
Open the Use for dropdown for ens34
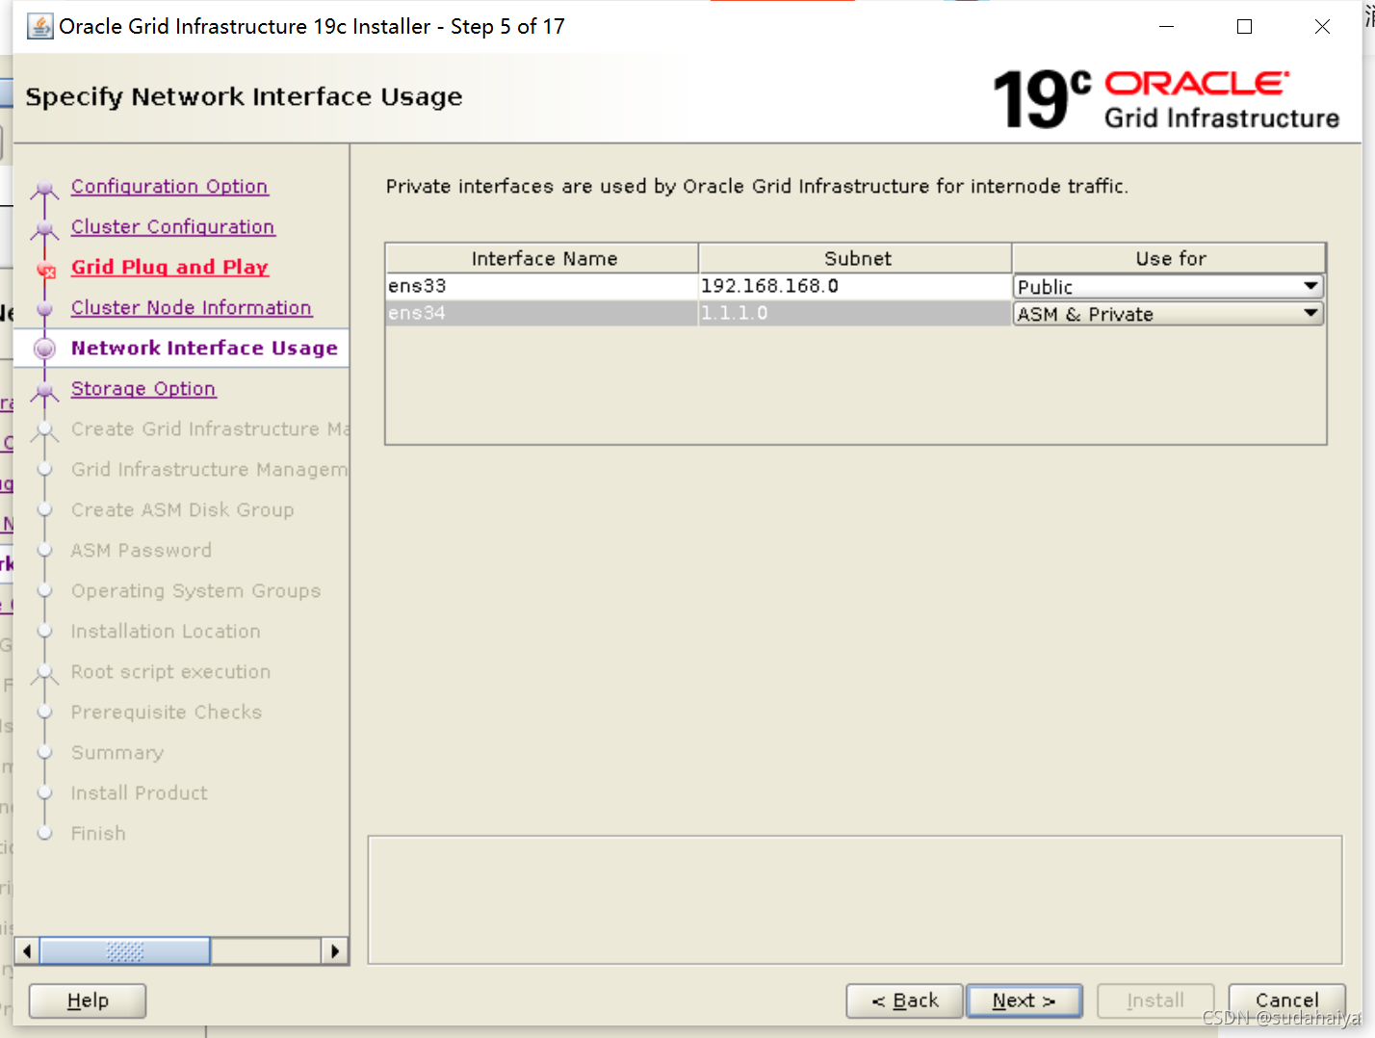pyautogui.click(x=1168, y=314)
